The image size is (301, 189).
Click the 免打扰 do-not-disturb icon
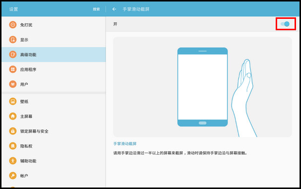coord(13,25)
